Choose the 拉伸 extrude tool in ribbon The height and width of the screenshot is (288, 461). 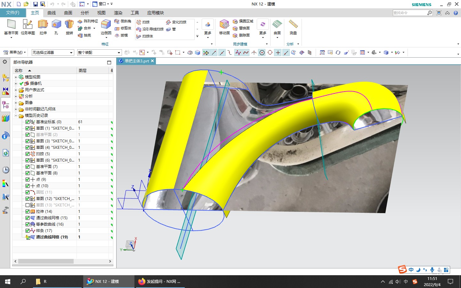[43, 27]
